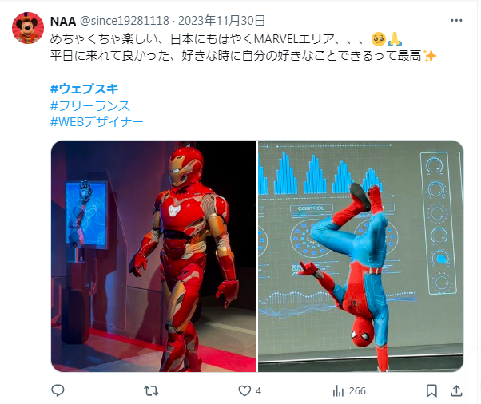
Task: Open the @since19281118 handle link
Action: [125, 21]
